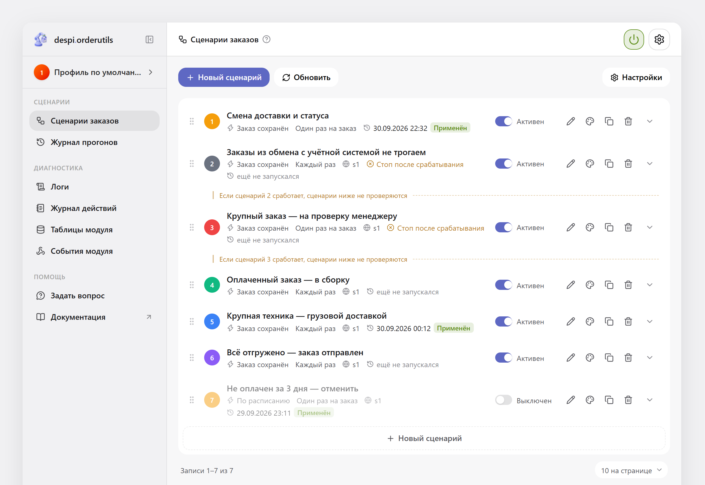
Task: Switch off Крупный заказ scenario toggle
Action: (504, 227)
